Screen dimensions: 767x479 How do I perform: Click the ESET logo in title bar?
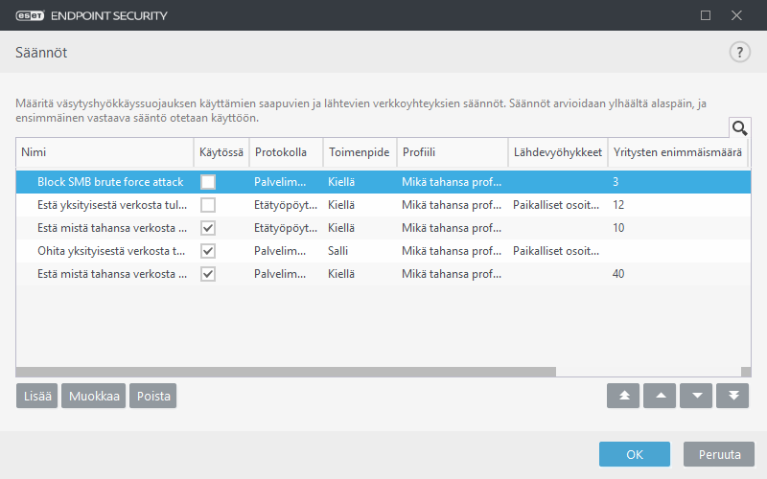pos(30,15)
